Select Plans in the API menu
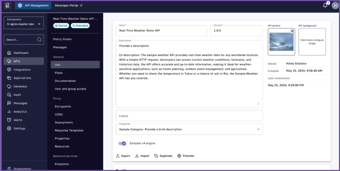This screenshot has width=340, height=171. [x=59, y=73]
